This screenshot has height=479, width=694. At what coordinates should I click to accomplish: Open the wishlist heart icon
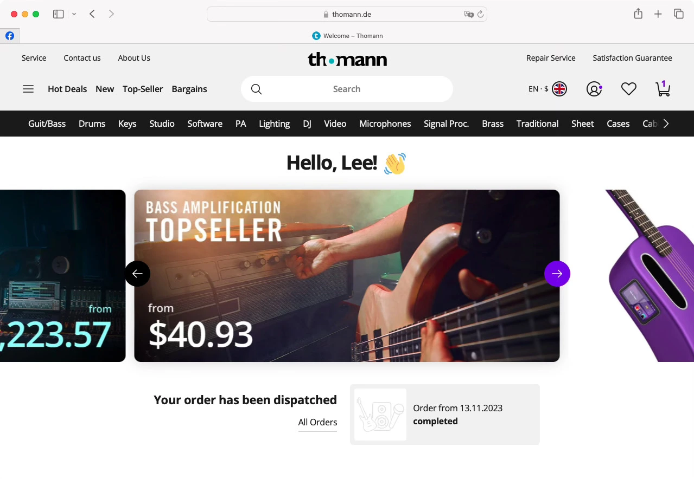point(629,89)
